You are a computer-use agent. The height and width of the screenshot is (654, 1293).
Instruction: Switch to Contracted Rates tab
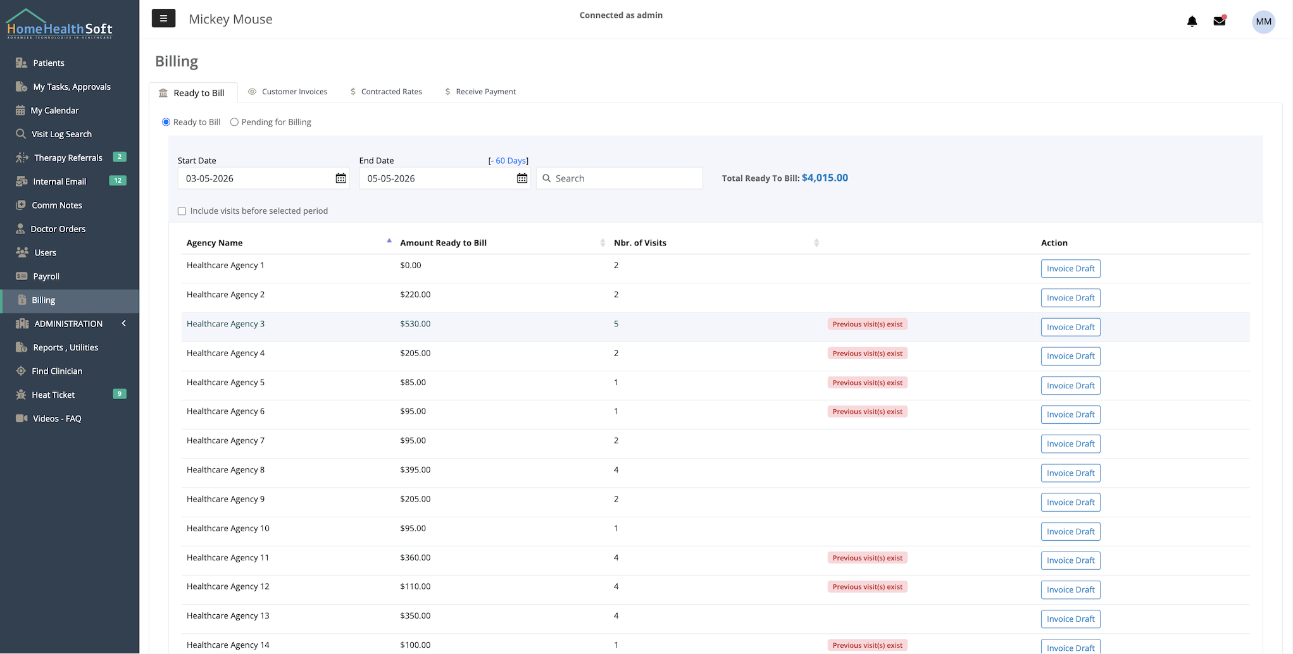[x=386, y=92]
